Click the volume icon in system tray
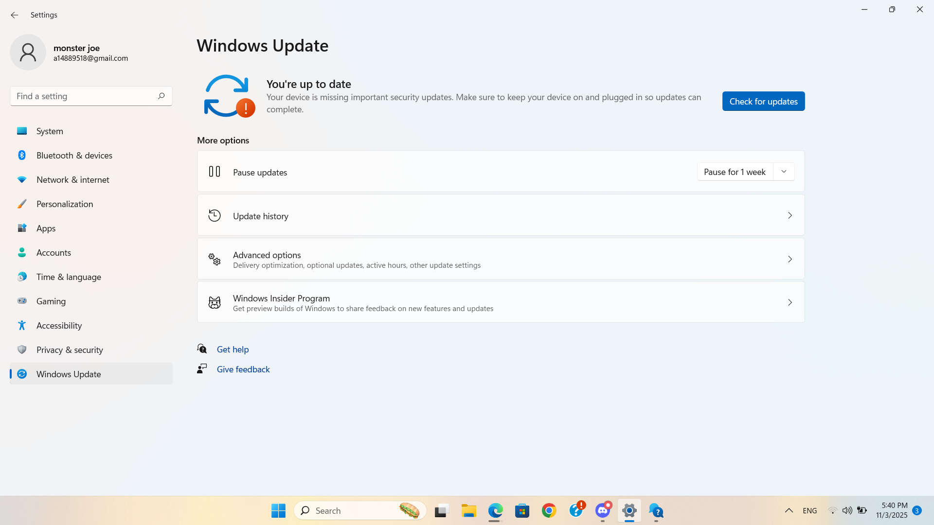Screen dimensions: 934x525 point(847,510)
